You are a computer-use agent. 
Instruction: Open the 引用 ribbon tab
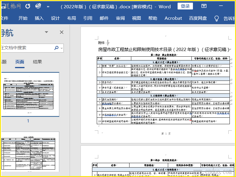click(x=88, y=18)
